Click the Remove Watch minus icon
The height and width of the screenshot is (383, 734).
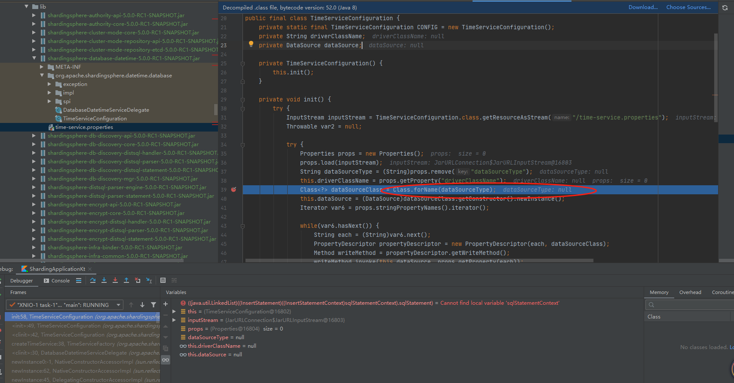tap(166, 315)
